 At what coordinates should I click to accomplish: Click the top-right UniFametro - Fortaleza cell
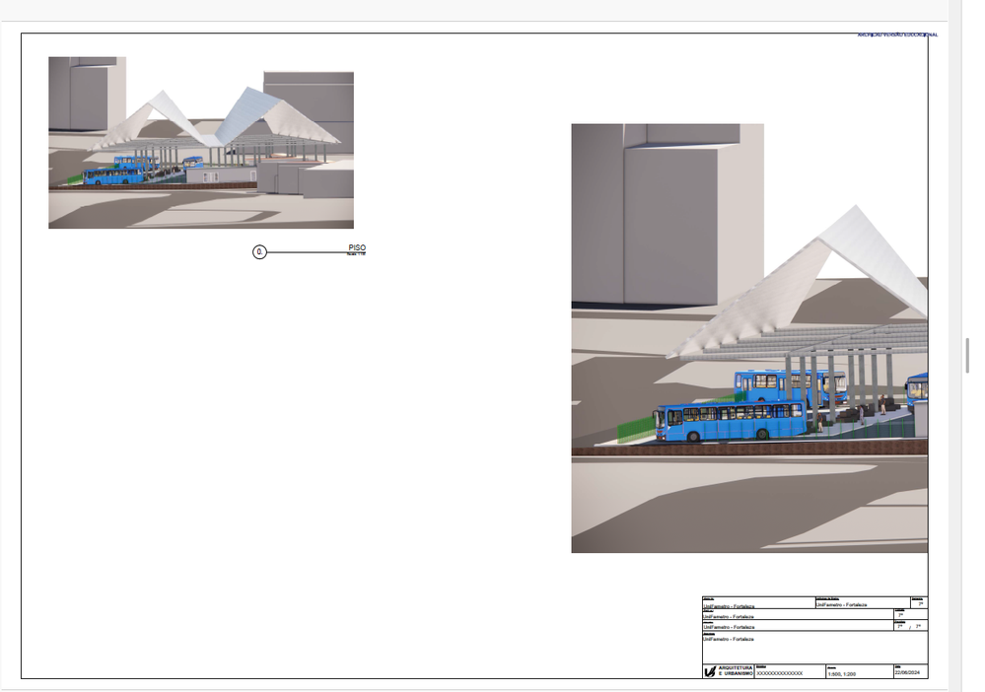[863, 603]
